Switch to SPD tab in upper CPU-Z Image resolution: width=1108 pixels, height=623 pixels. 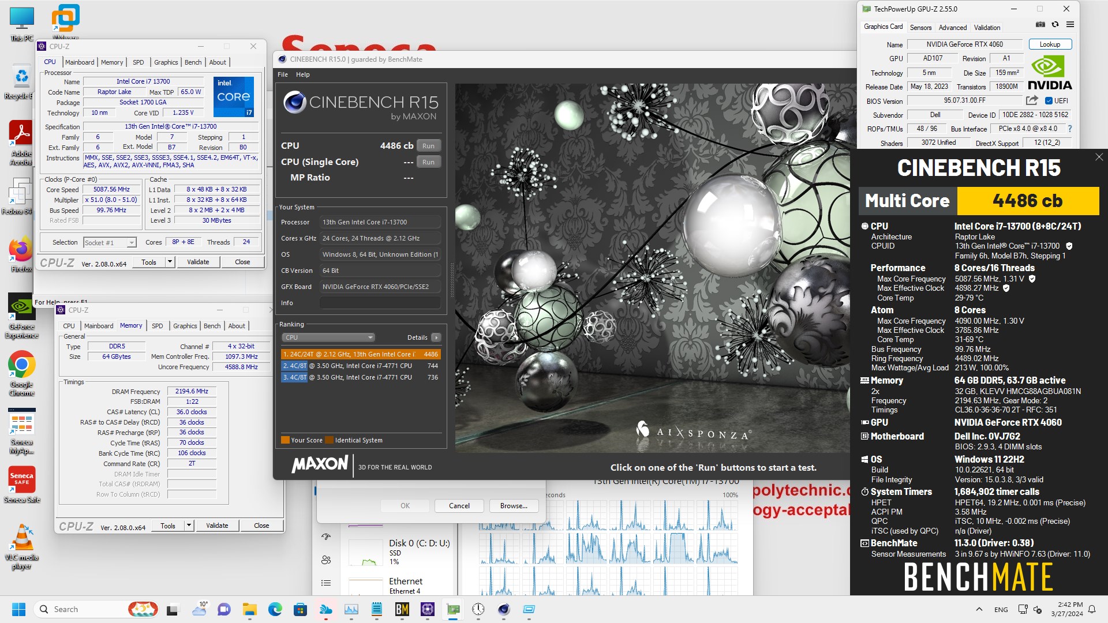(138, 62)
